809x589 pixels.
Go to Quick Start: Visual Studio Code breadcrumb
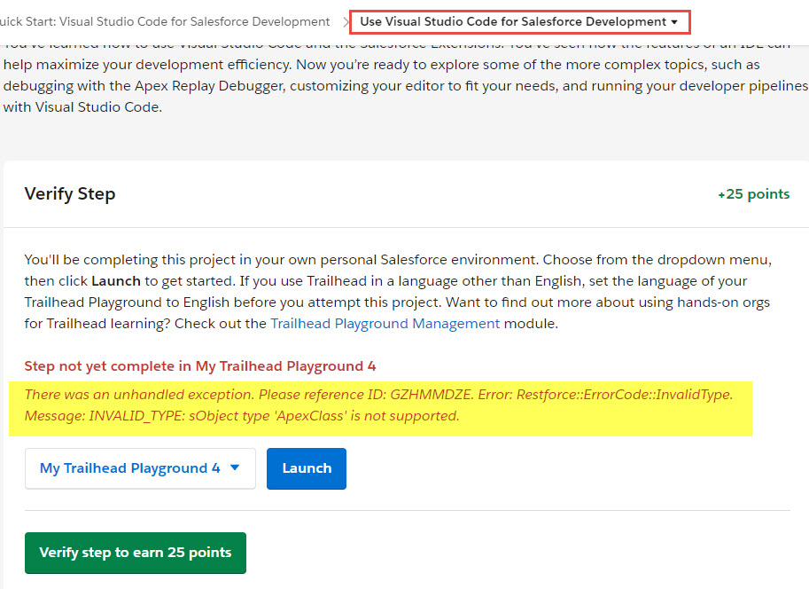(165, 21)
